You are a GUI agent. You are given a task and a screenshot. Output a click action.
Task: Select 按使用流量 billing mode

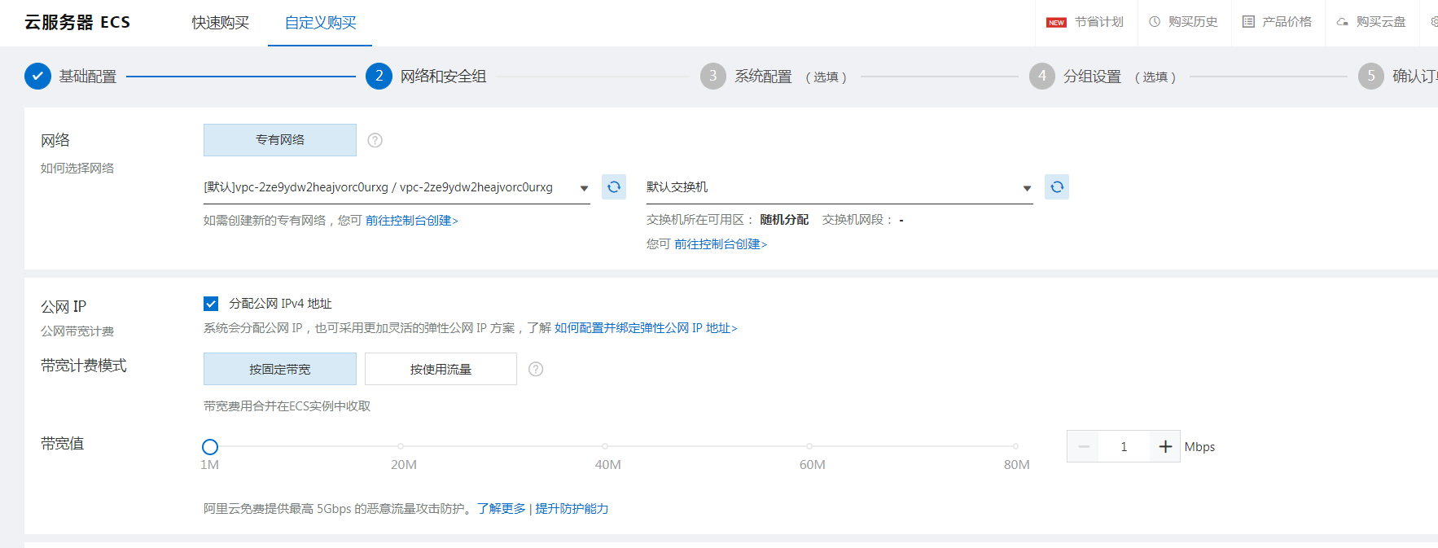pos(441,369)
